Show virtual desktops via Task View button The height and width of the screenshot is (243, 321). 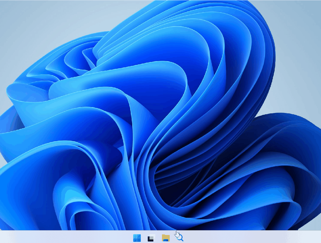tap(151, 238)
